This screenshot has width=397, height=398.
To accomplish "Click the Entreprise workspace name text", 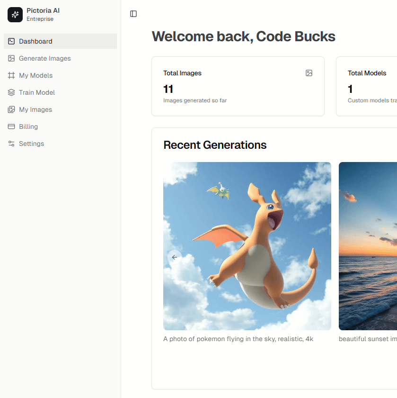I will (40, 19).
